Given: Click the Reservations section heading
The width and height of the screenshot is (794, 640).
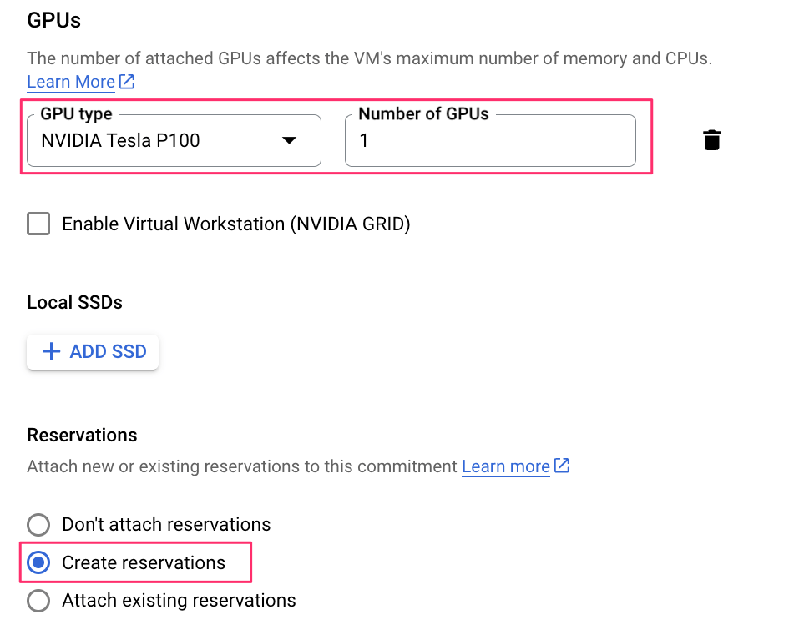Looking at the screenshot, I should tap(81, 435).
